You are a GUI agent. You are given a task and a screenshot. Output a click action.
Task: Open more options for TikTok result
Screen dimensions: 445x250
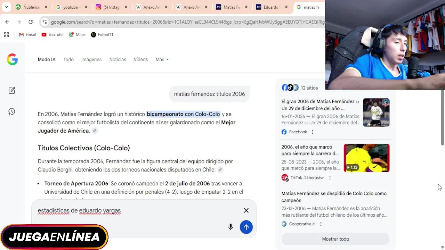pyautogui.click(x=330, y=178)
